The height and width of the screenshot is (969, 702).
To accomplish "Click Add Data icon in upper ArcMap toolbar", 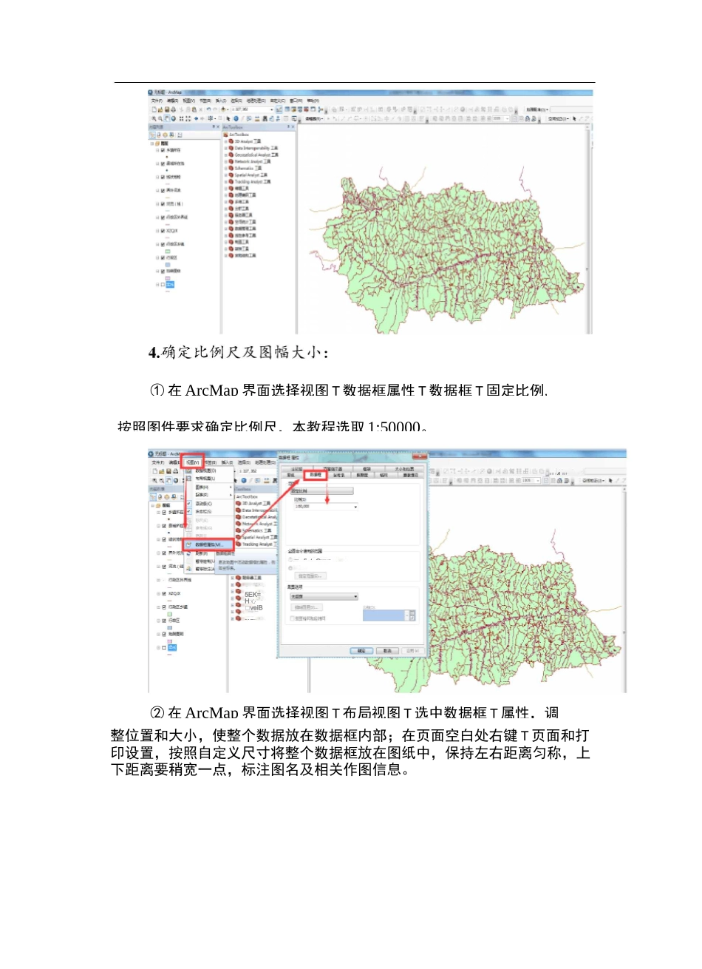I will click(222, 109).
